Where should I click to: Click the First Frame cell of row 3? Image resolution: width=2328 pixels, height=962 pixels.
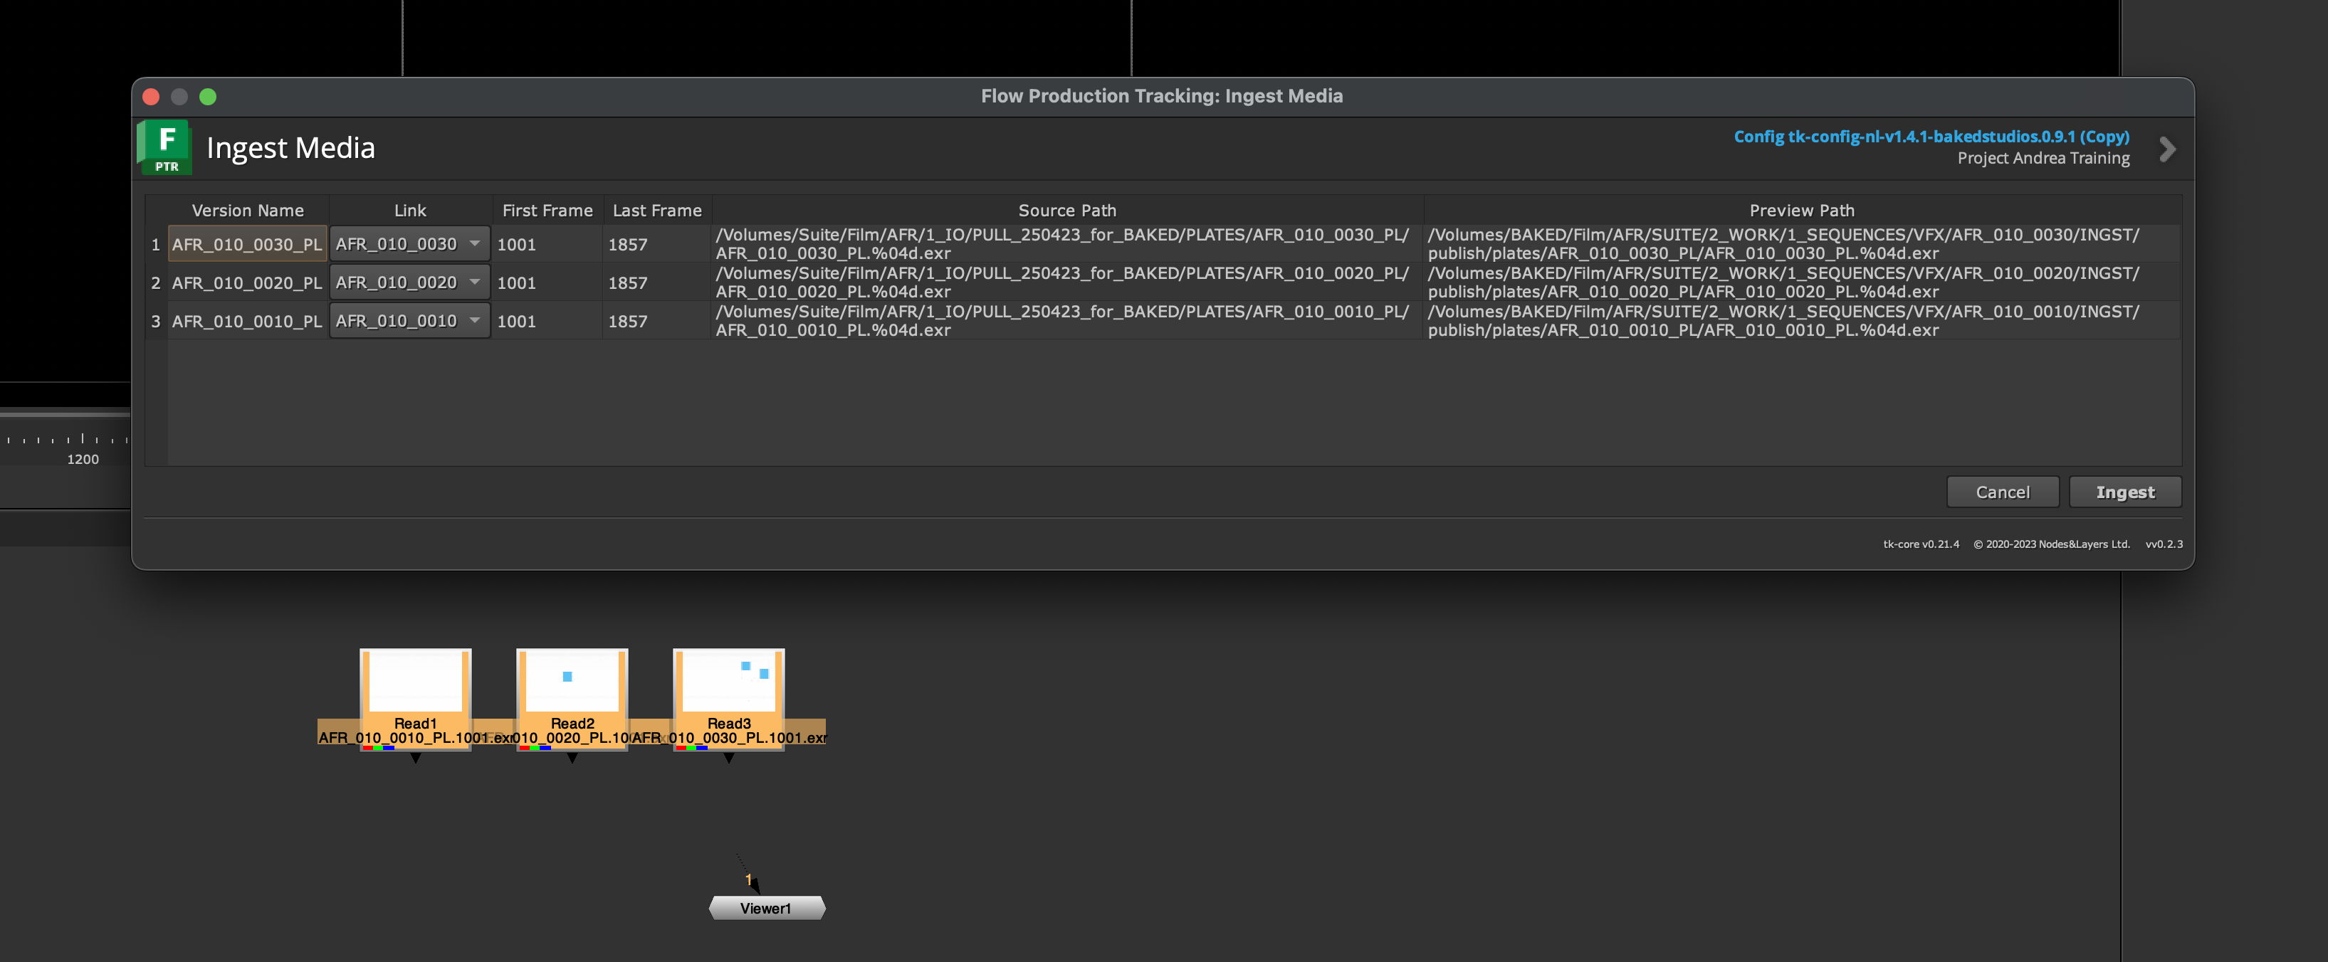click(x=546, y=322)
